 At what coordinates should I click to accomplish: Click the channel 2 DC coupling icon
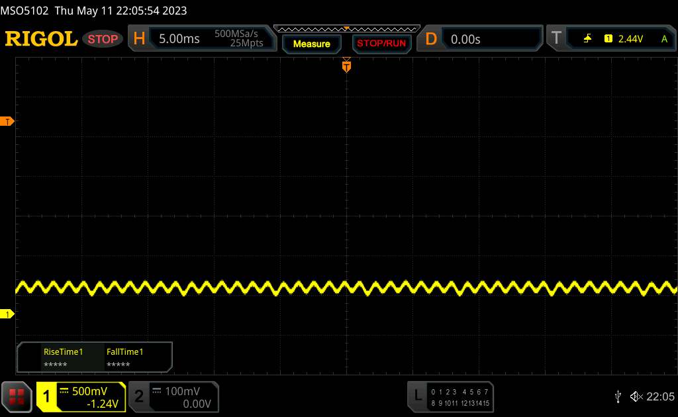click(x=156, y=391)
